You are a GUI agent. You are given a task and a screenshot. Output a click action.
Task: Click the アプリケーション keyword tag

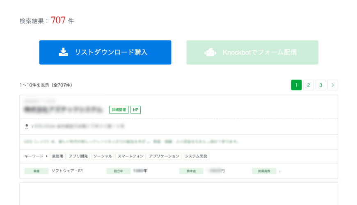coord(164,156)
